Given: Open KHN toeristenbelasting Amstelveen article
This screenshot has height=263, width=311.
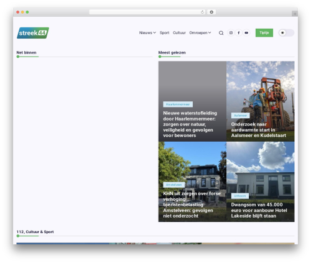Looking at the screenshot, I should click(x=192, y=205).
